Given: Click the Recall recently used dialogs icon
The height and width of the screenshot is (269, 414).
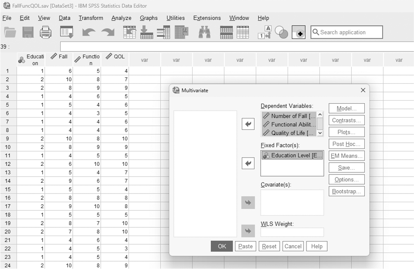Looking at the screenshot, I should (67, 32).
